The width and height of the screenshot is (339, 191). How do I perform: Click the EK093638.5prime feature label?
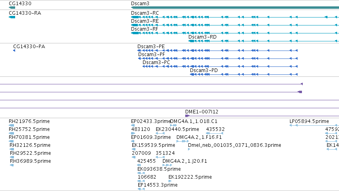(159, 169)
